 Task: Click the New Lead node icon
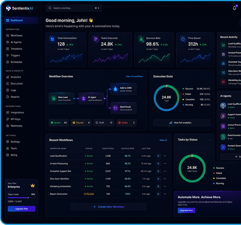54,99
